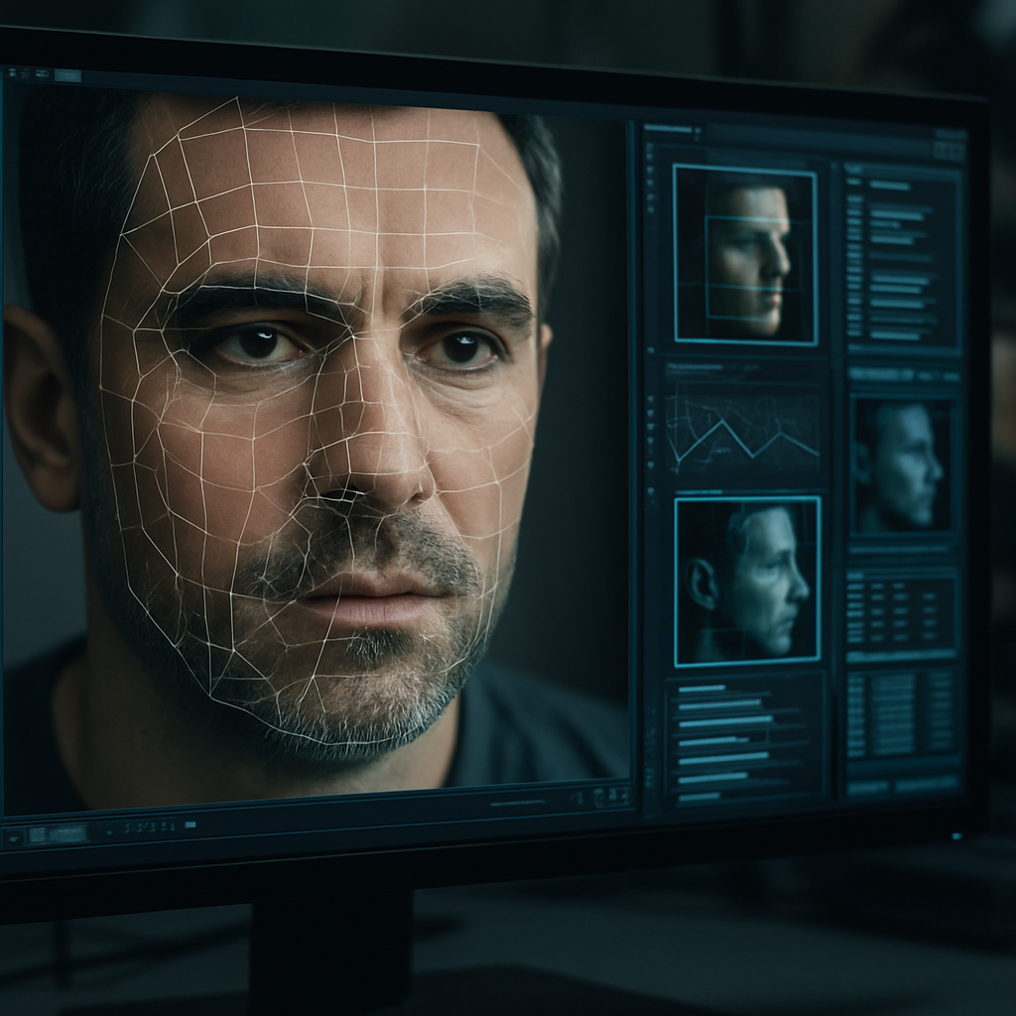Click the left button at bottom of right column

click(x=868, y=787)
